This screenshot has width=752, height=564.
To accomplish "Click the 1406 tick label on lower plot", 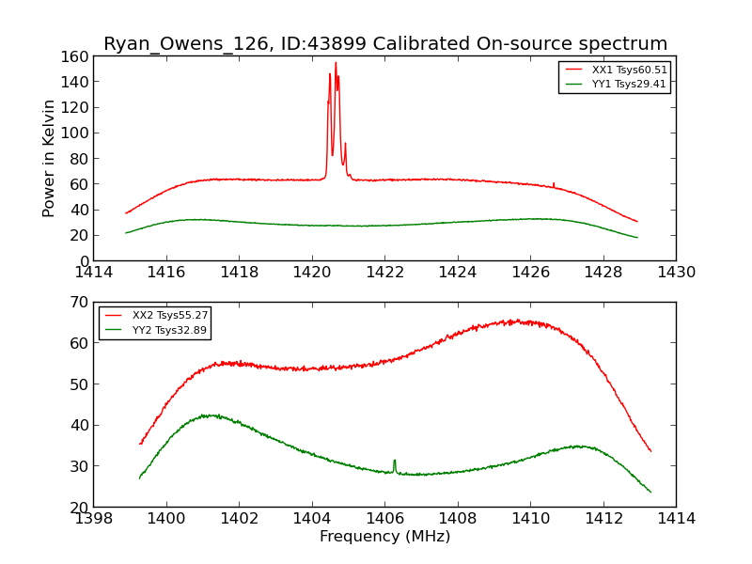I will tap(385, 519).
